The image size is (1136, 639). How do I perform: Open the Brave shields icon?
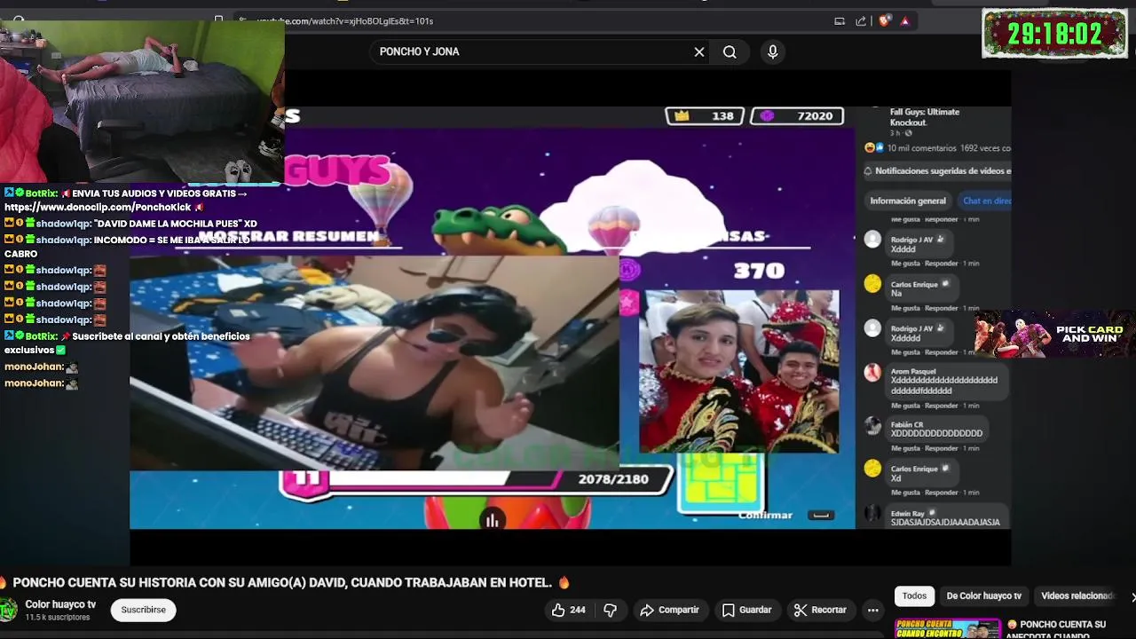tap(885, 20)
